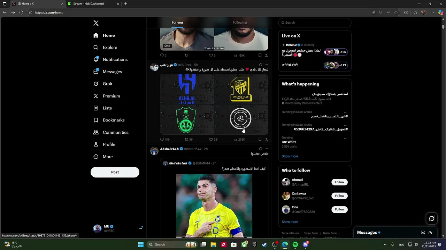The height and width of the screenshot is (250, 446).
Task: Open the green Al Ahli logo image
Action: pyautogui.click(x=187, y=119)
